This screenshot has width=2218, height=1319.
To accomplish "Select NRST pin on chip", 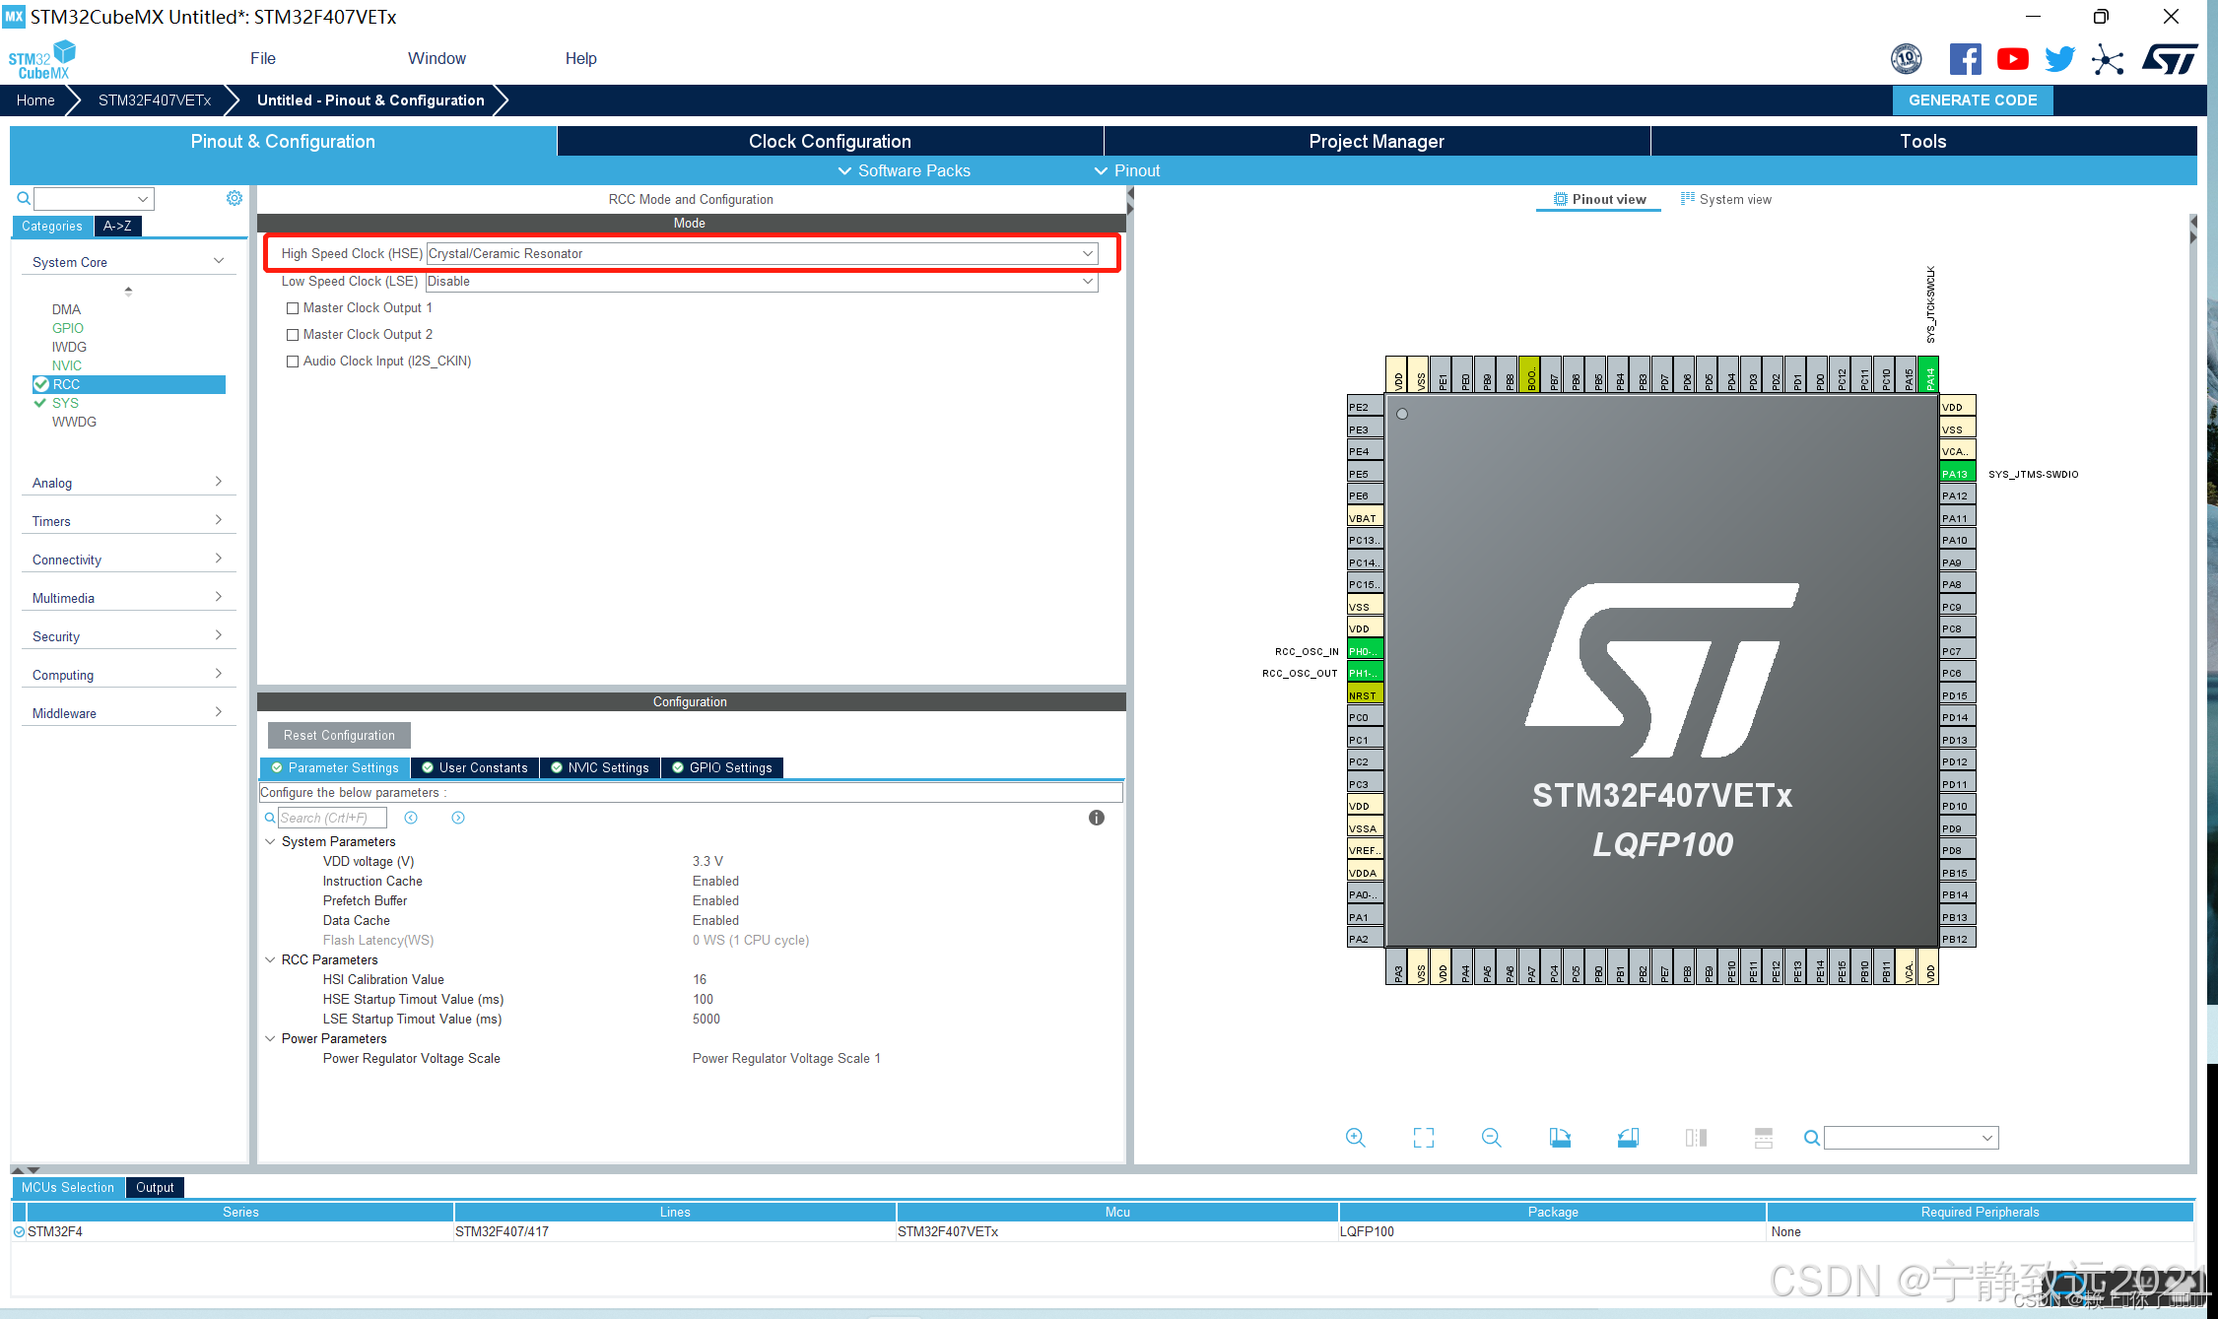I will pos(1365,695).
